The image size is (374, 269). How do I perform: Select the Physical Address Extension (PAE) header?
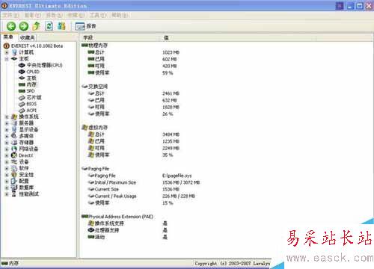120,217
